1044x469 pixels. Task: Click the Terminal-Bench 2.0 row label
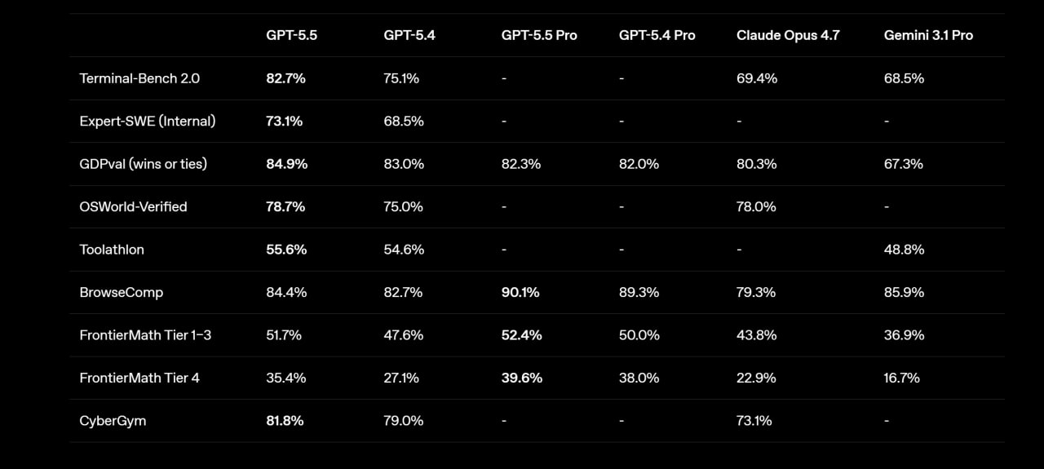(139, 78)
